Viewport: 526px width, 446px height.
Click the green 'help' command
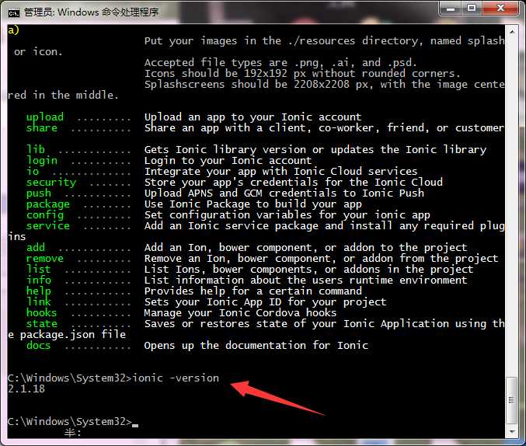39,291
